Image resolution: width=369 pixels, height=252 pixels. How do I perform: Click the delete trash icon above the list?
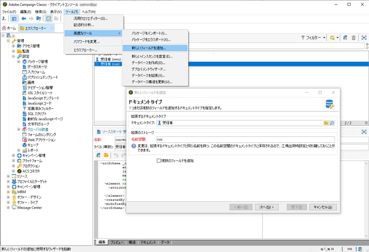353,37
